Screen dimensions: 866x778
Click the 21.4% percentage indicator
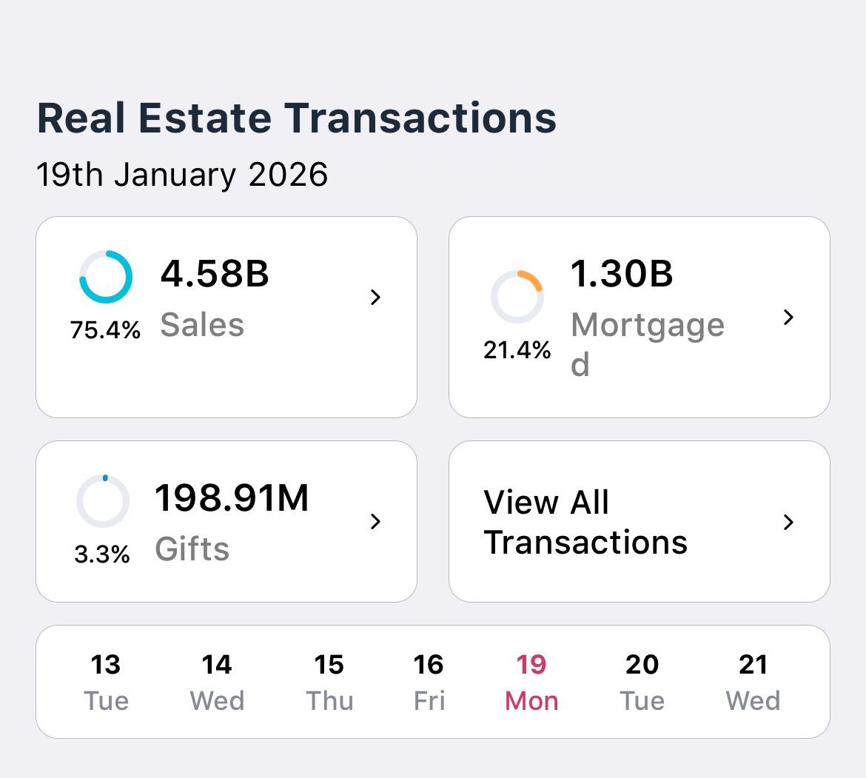[x=518, y=351]
